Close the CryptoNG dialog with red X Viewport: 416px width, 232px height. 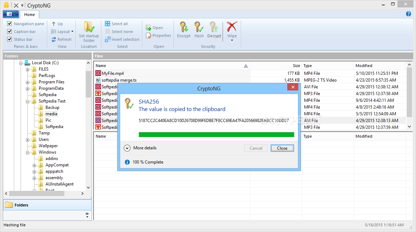click(x=293, y=87)
